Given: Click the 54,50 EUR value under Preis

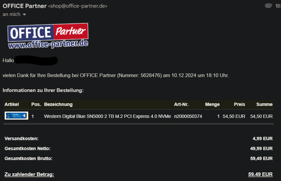Looking at the screenshot, I should click(234, 117).
